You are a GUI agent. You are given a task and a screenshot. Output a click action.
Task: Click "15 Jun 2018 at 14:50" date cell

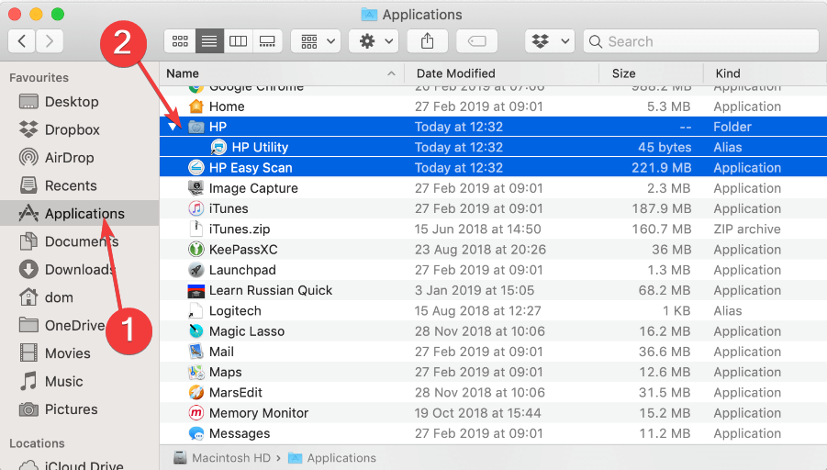click(477, 229)
